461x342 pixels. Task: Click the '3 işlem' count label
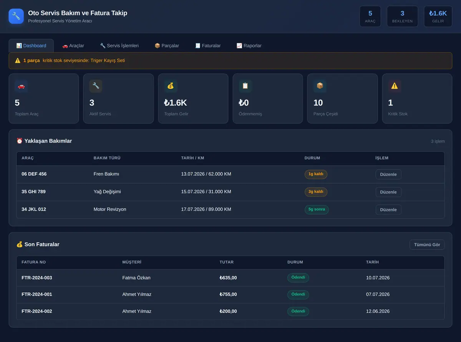click(438, 141)
